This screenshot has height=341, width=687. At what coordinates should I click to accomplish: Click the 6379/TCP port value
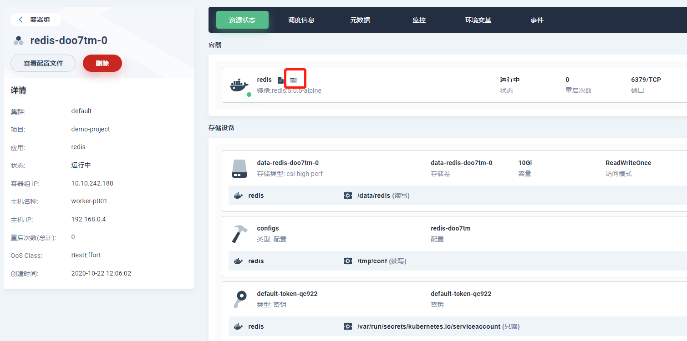(646, 80)
